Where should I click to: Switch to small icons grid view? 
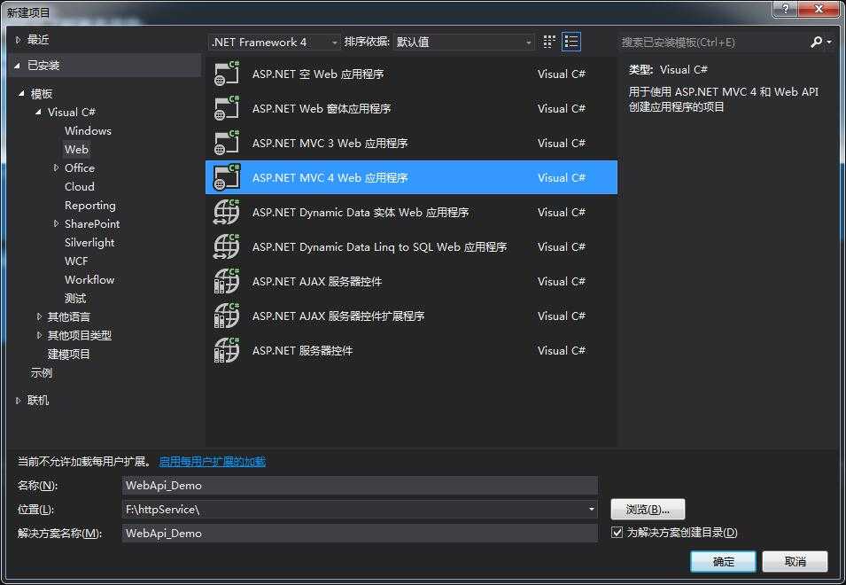(x=549, y=42)
